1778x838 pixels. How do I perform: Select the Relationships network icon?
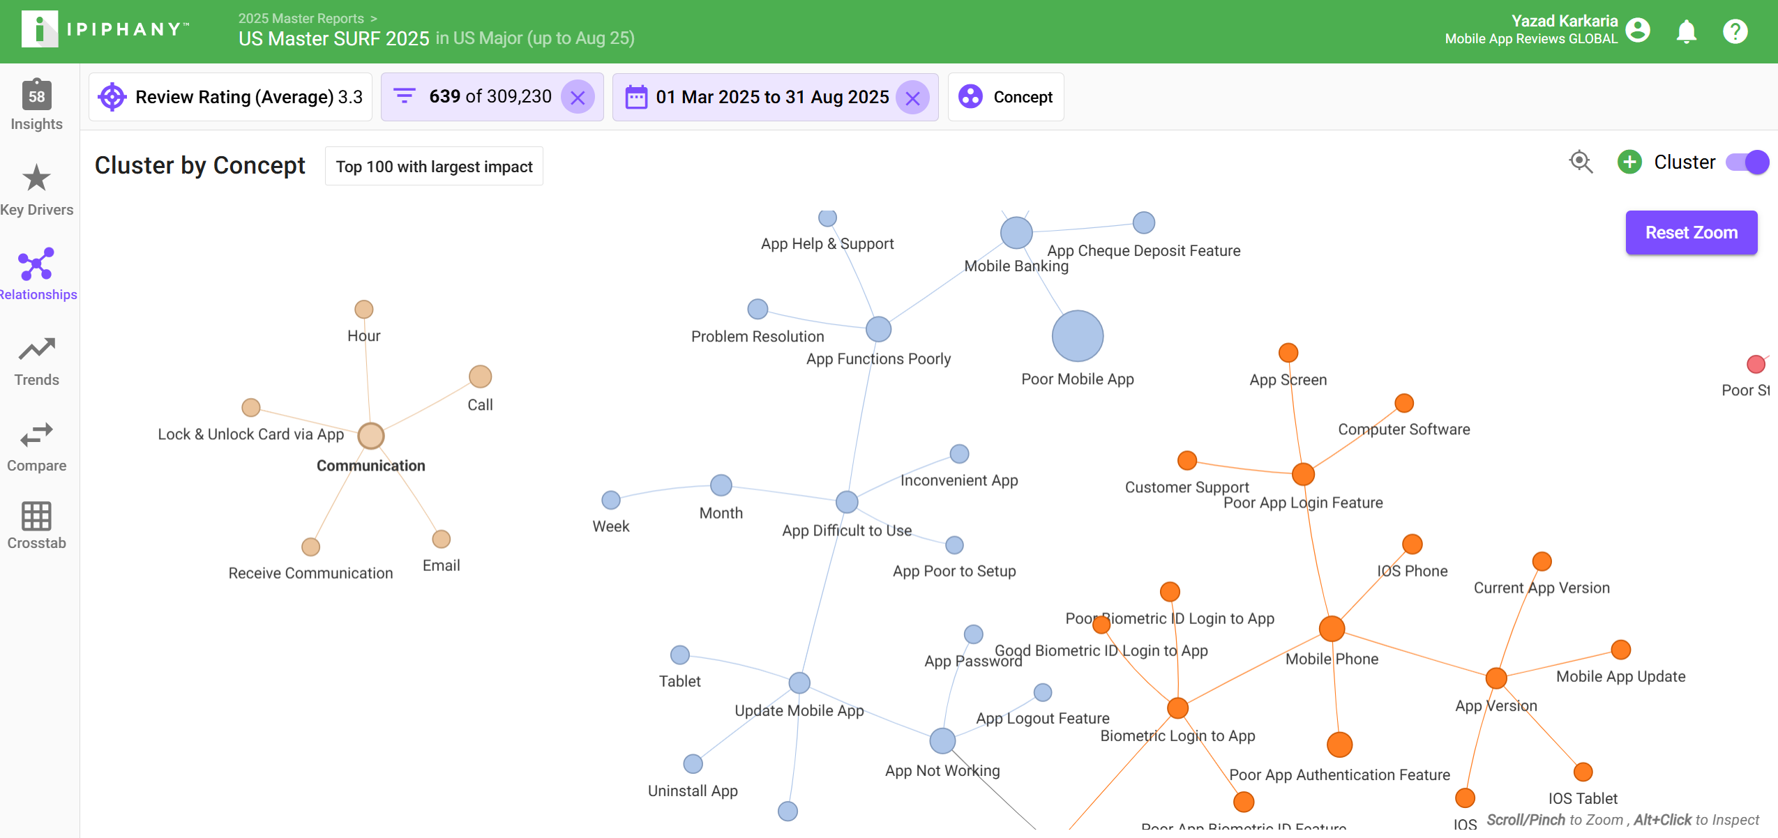click(36, 264)
